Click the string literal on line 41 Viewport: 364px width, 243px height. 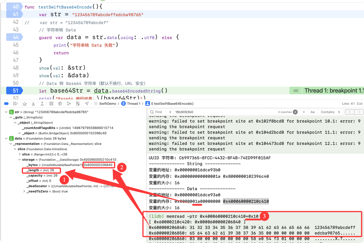(108, 14)
